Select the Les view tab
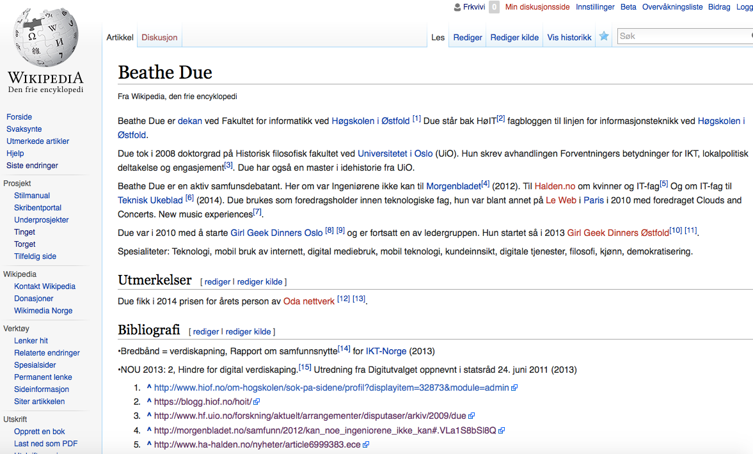This screenshot has width=753, height=454. 438,38
